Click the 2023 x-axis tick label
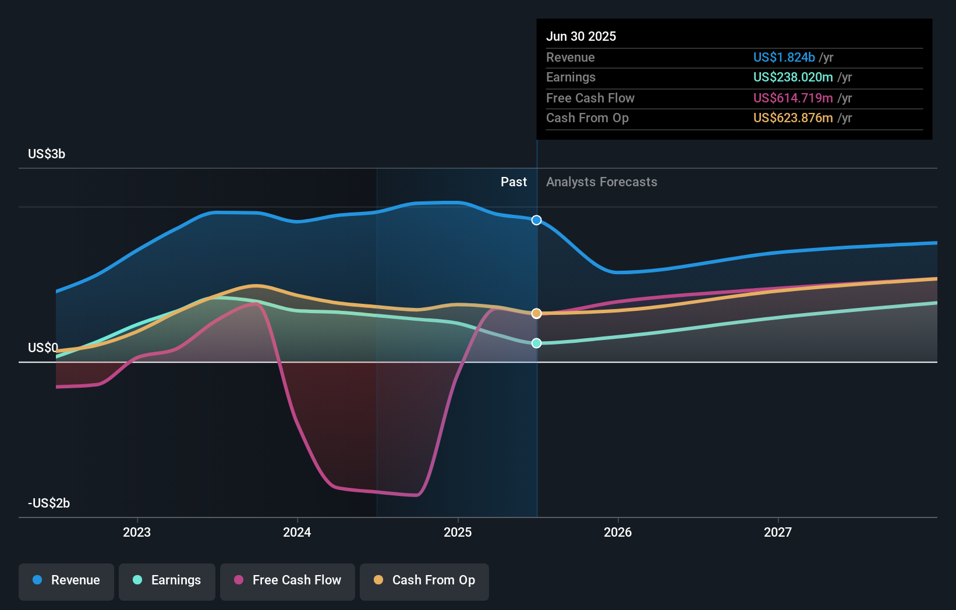Viewport: 956px width, 610px height. click(x=137, y=532)
